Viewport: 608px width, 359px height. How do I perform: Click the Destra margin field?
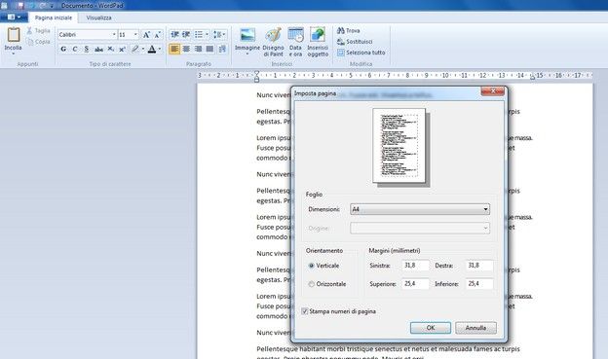[479, 266]
